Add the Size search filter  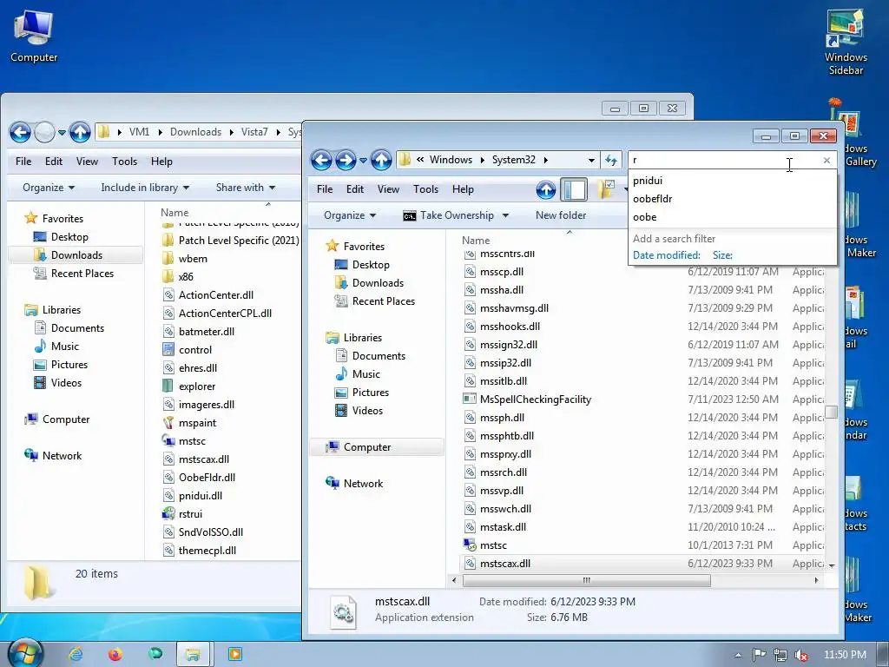coord(722,255)
